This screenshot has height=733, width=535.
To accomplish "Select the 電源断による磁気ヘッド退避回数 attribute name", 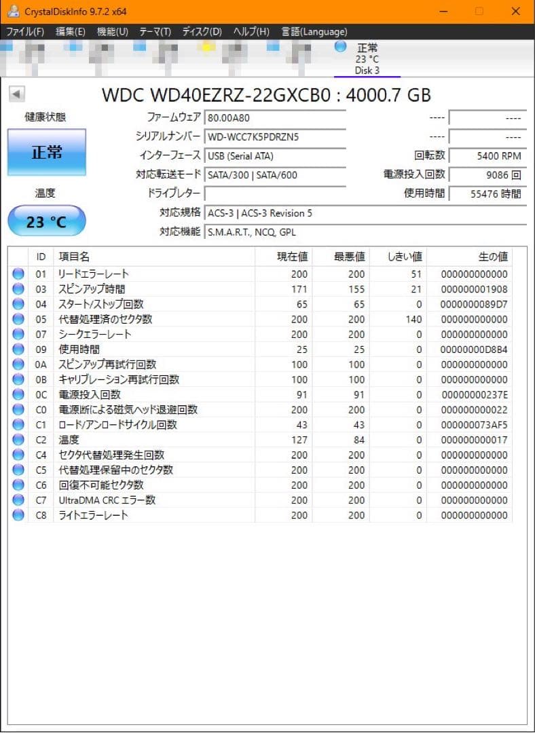I will (128, 409).
